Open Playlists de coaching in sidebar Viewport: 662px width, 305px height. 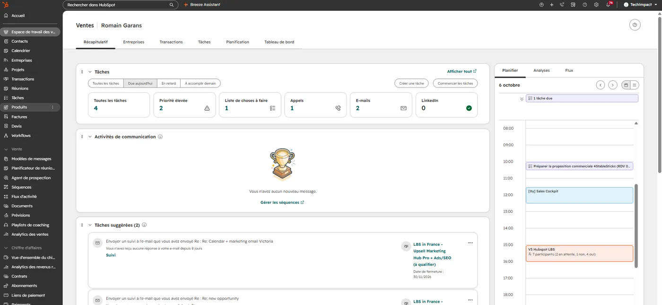[30, 225]
